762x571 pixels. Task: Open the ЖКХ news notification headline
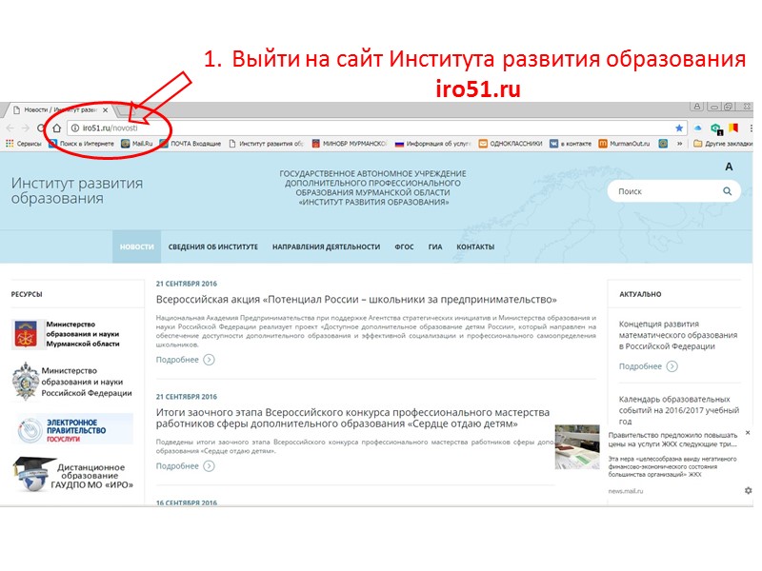[672, 440]
